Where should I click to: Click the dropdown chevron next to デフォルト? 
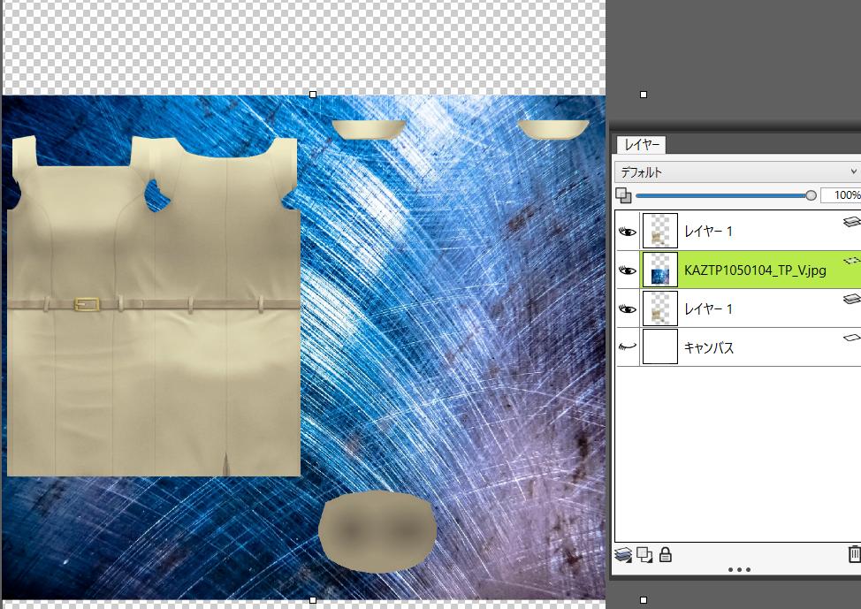click(851, 171)
